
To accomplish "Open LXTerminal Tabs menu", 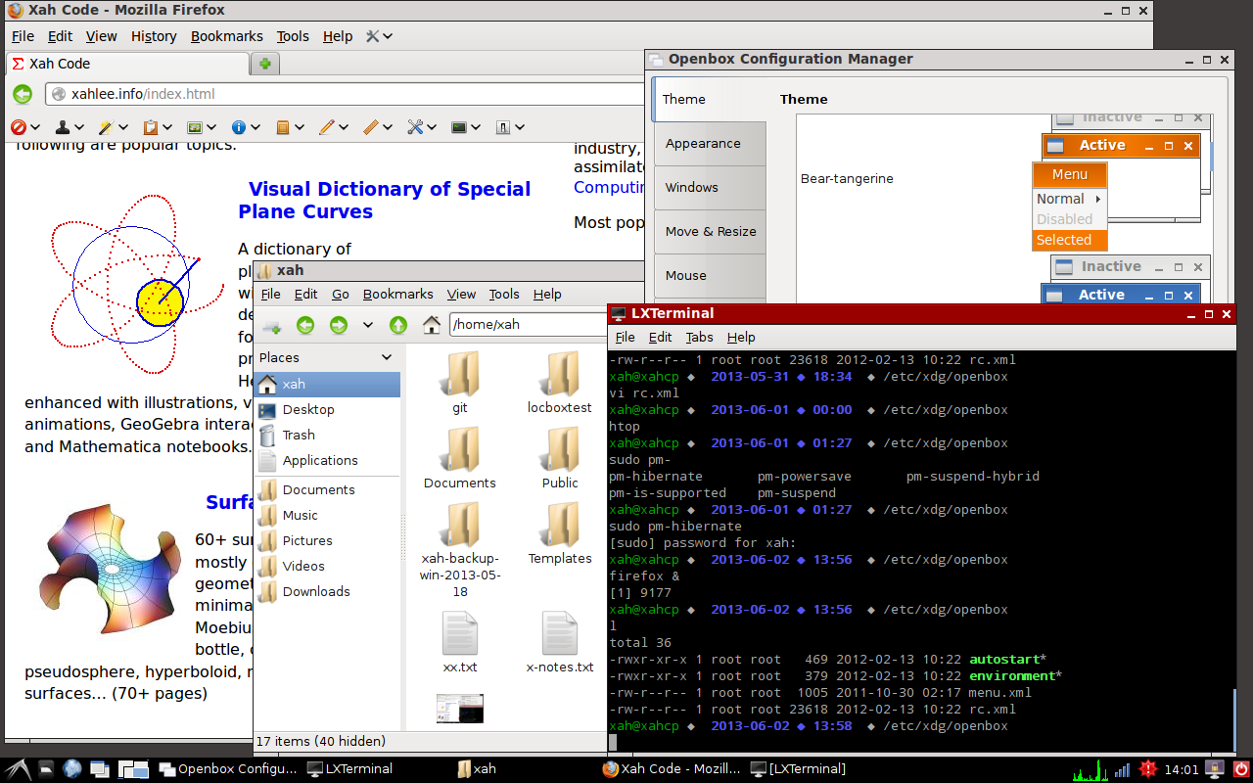I will [x=699, y=337].
